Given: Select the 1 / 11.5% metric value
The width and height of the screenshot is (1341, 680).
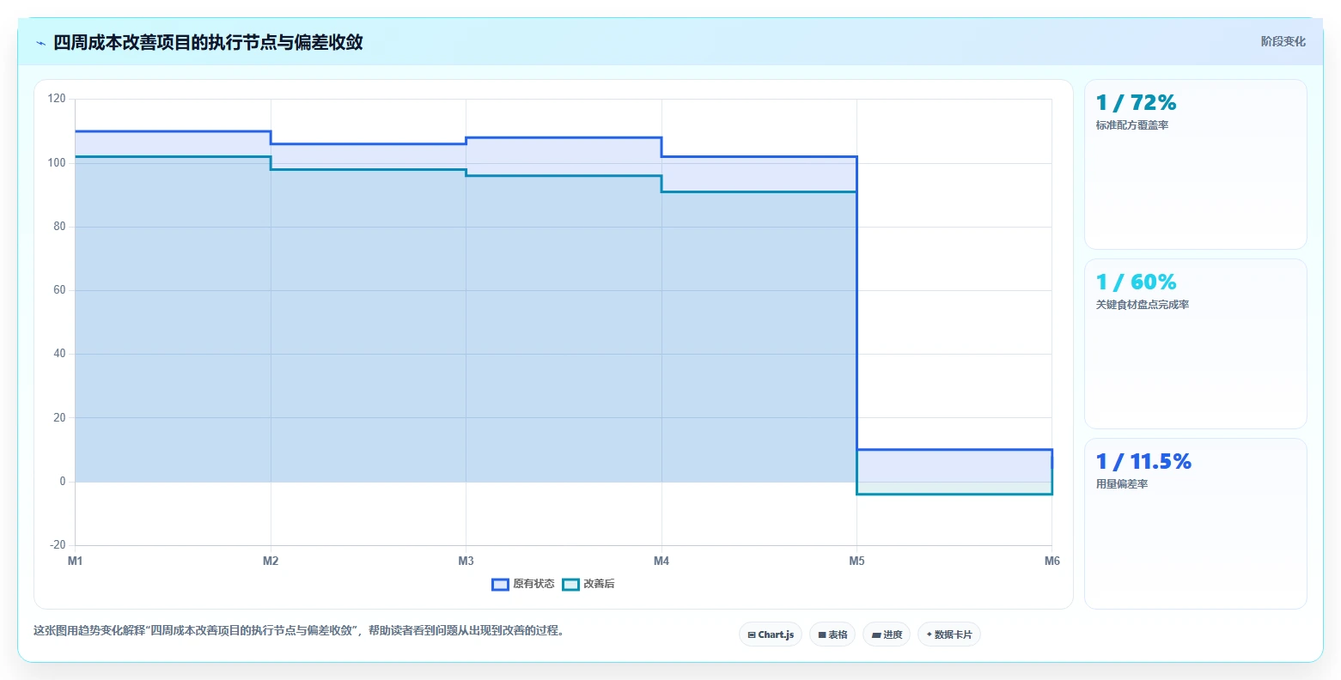Looking at the screenshot, I should pyautogui.click(x=1143, y=462).
